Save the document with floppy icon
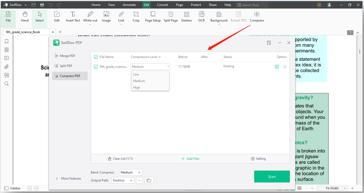 [x=33, y=5]
